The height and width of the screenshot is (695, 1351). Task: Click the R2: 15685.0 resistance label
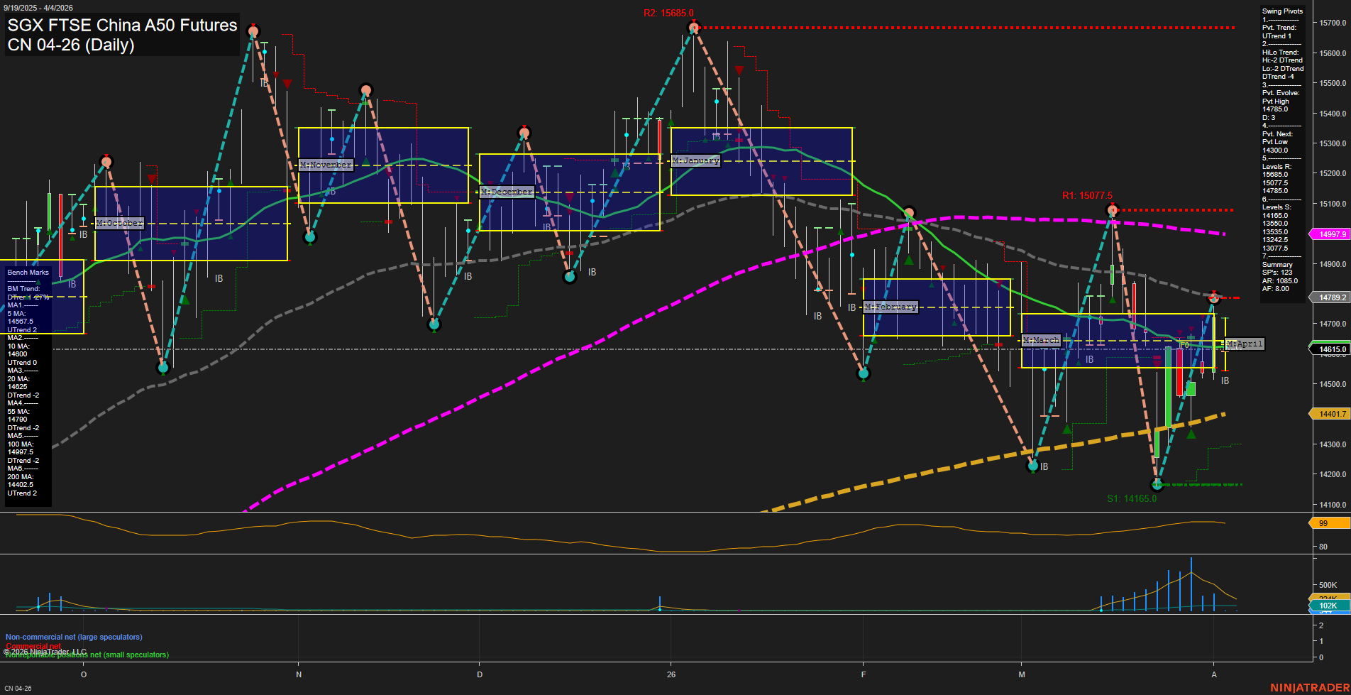668,12
